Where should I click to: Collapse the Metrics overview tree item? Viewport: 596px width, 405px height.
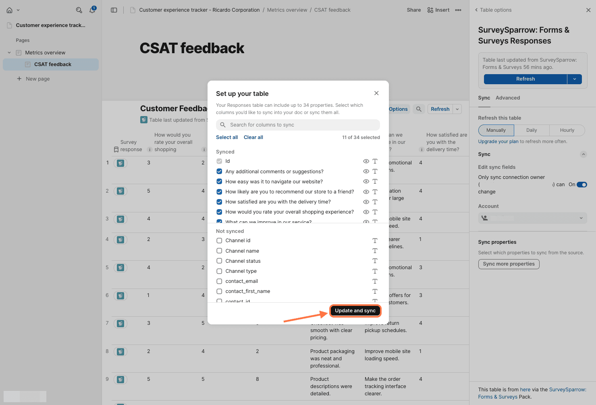pos(9,53)
